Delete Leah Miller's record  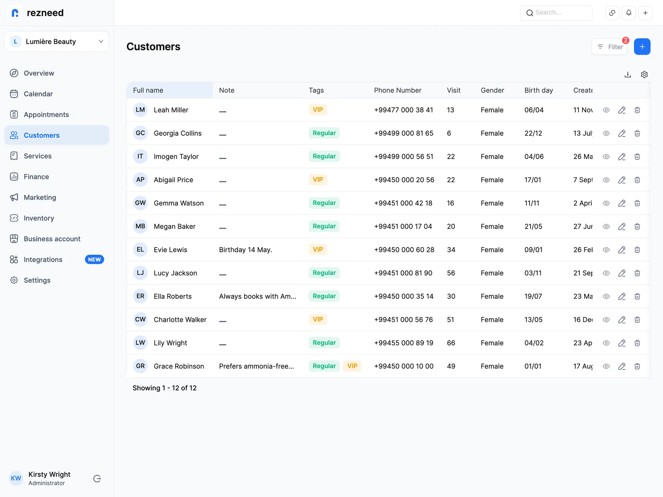(637, 110)
